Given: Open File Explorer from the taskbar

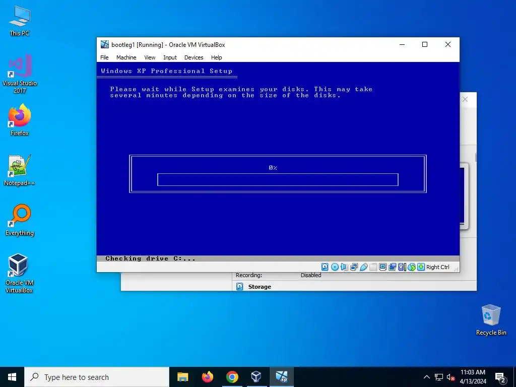Looking at the screenshot, I should click(x=182, y=377).
